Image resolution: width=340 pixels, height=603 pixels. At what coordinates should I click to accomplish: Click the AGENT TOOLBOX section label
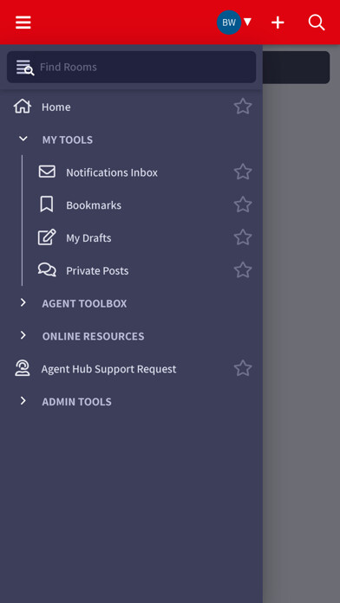84,303
